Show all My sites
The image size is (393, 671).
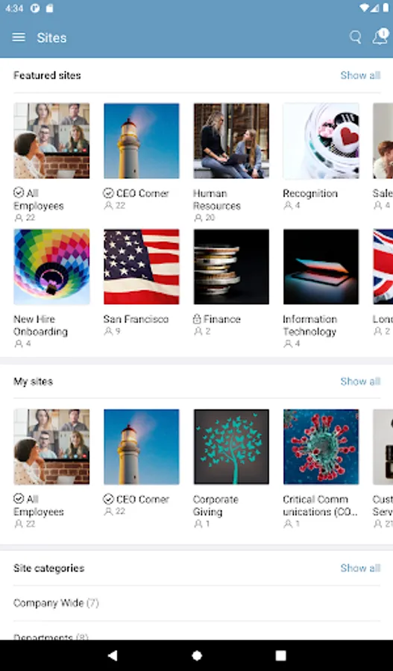tap(360, 381)
